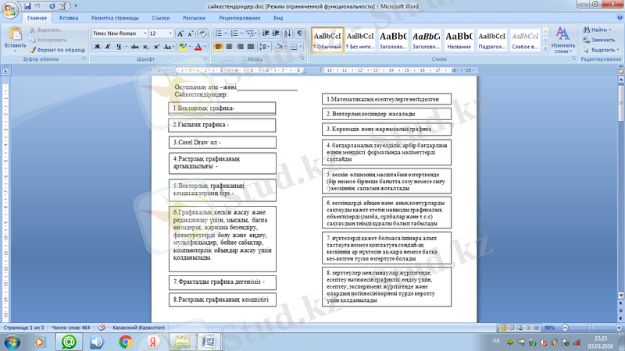Open the font size dropdown
This screenshot has height=351, width=625.
pyautogui.click(x=170, y=34)
